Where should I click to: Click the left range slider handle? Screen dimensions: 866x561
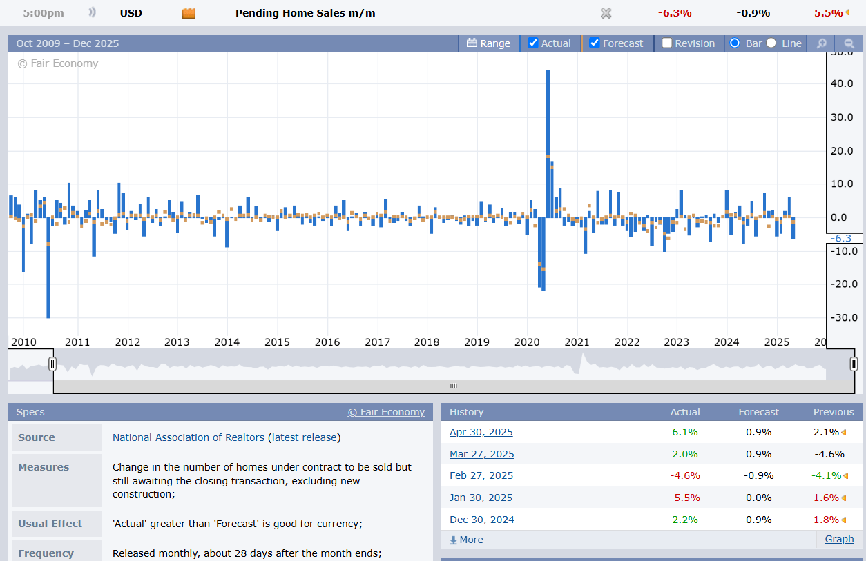click(x=52, y=364)
